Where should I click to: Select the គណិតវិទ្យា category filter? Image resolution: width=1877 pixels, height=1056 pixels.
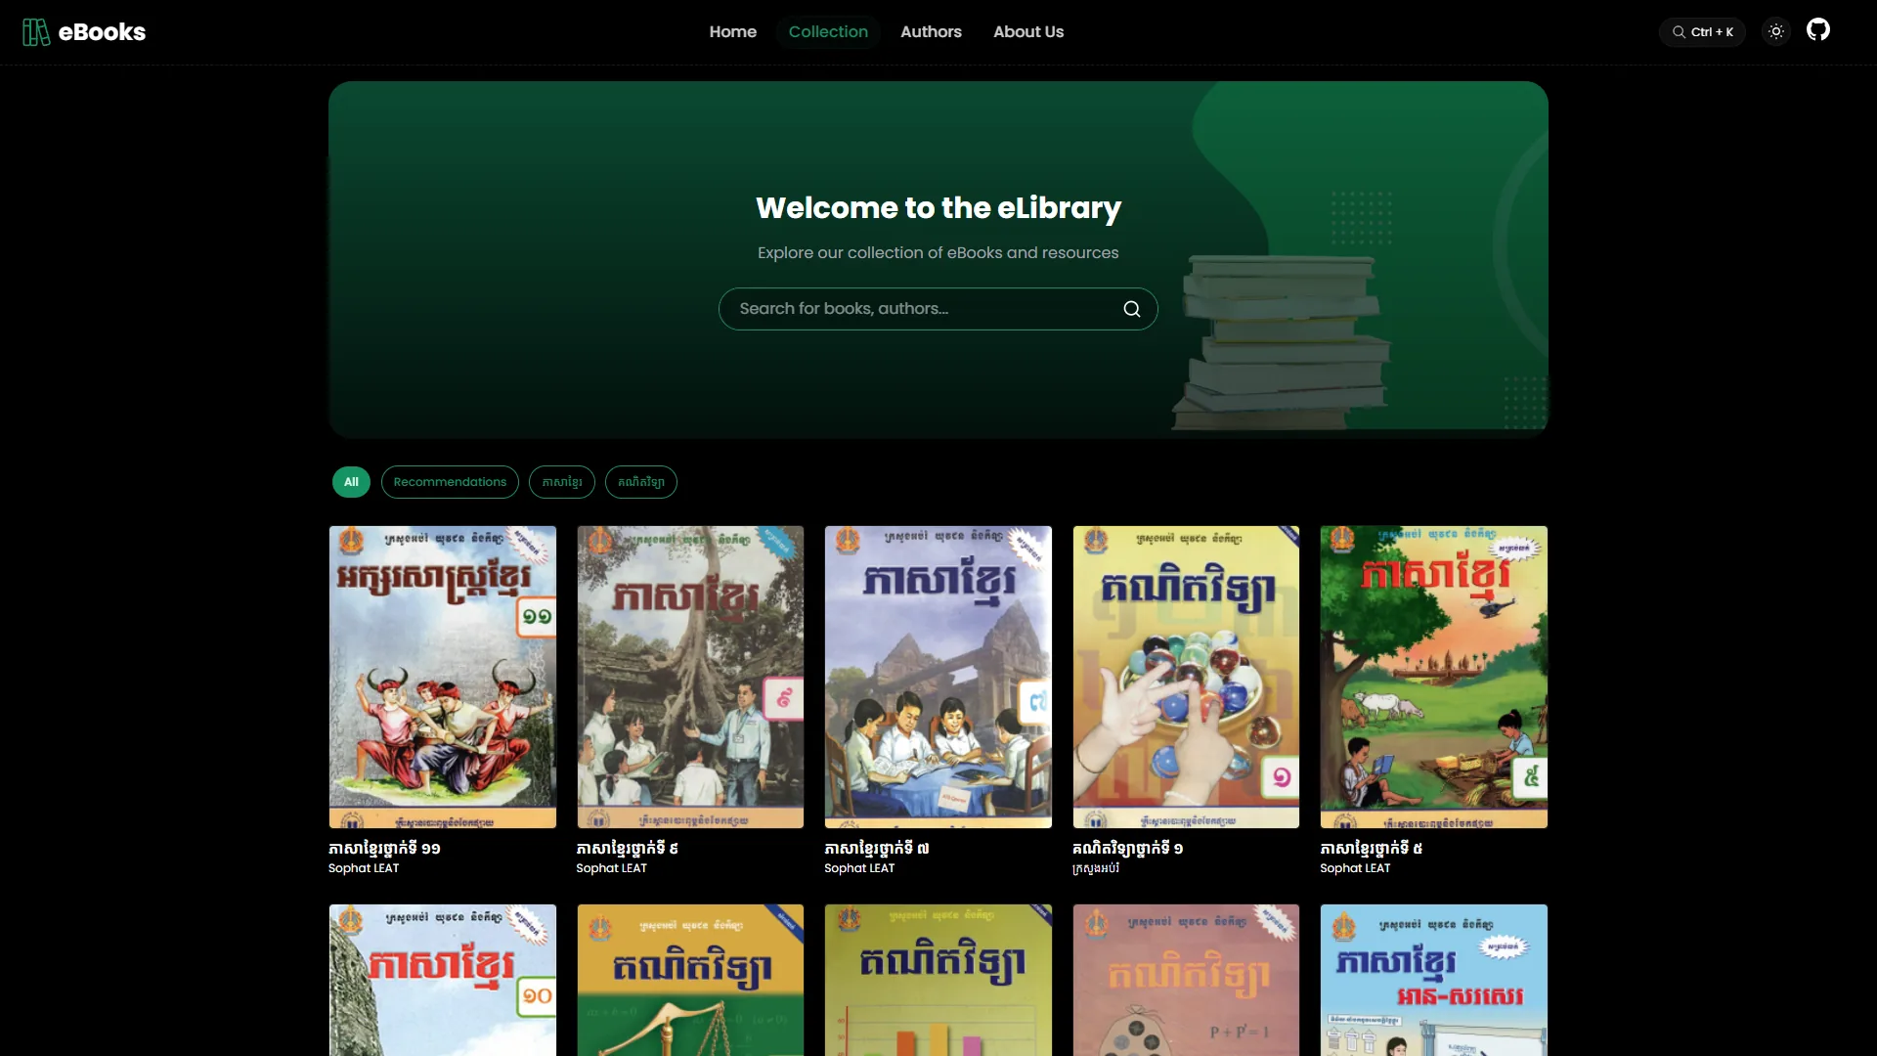pos(640,482)
